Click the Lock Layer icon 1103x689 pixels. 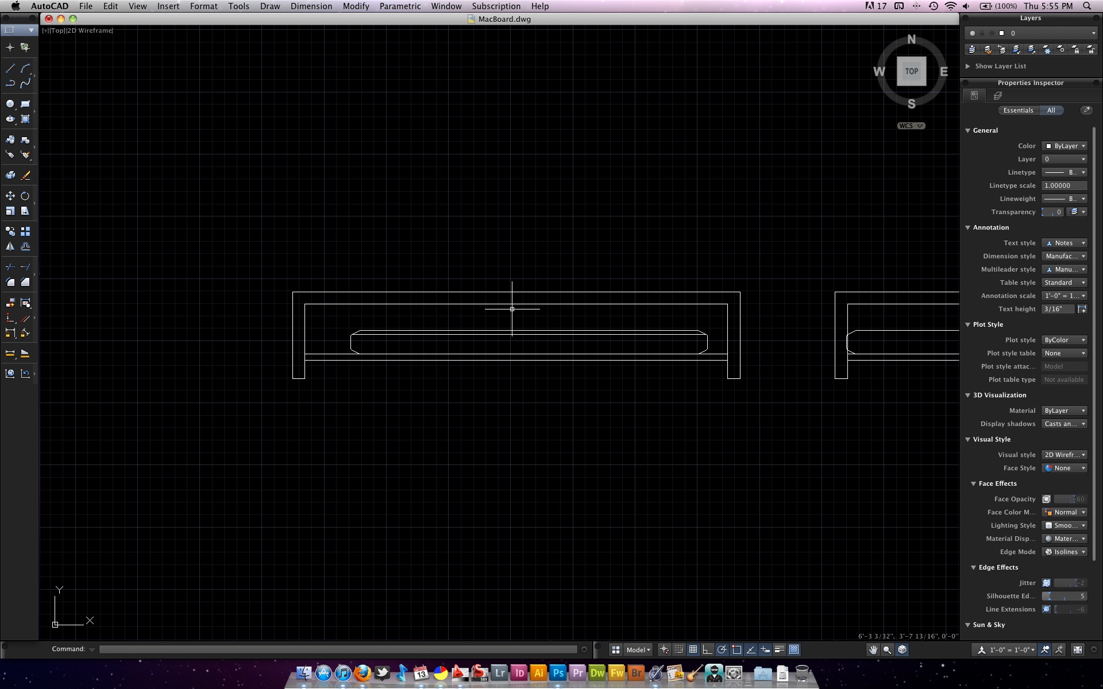pos(1076,50)
